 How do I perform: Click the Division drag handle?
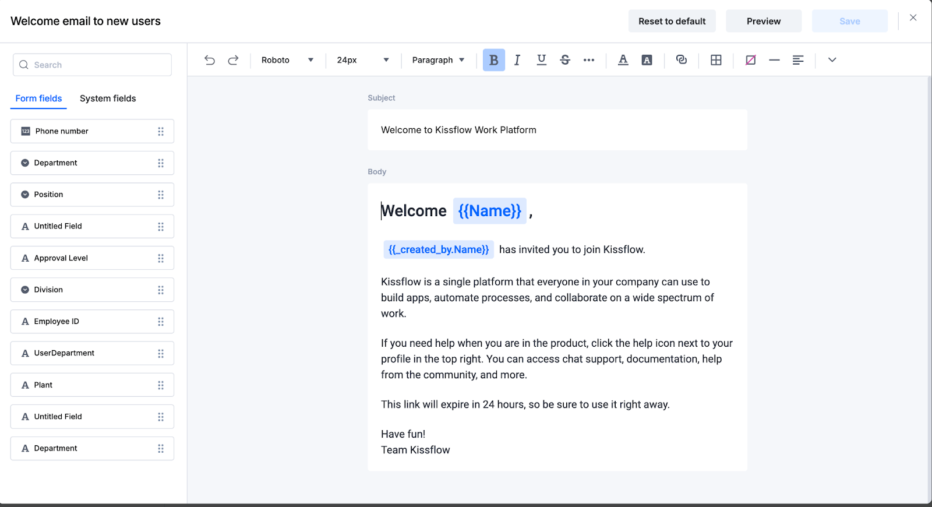pos(161,290)
